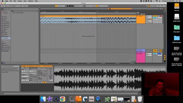
Task: Open the Warp mode dropdown showing Beats
Action: pyautogui.click(x=42, y=71)
